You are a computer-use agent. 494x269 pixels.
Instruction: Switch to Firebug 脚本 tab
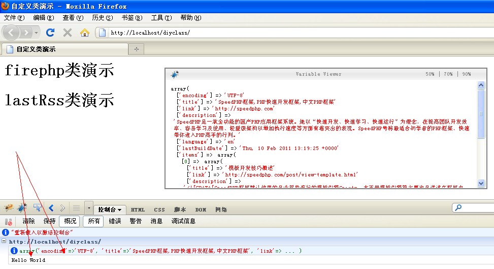coord(180,210)
